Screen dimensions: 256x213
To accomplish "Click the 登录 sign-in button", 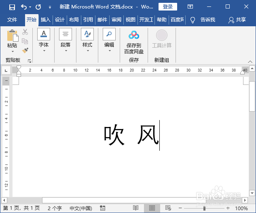I will click(168, 7).
